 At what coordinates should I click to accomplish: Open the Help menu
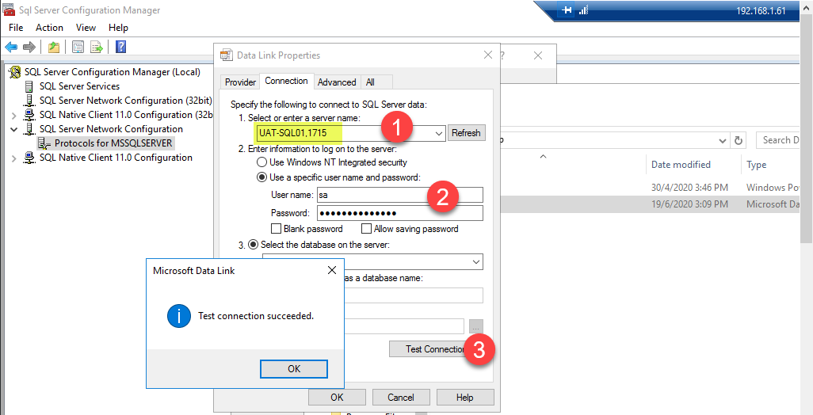point(118,28)
